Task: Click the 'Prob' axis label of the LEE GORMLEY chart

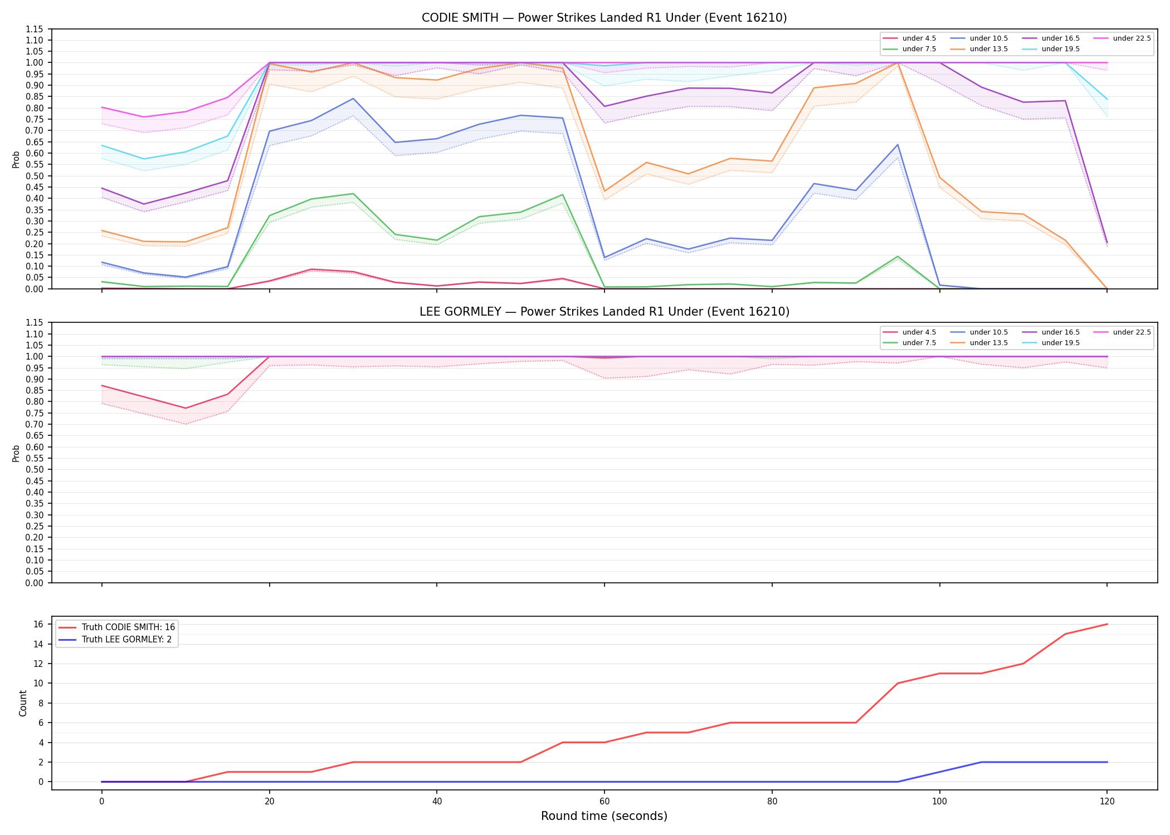Action: click(x=16, y=453)
